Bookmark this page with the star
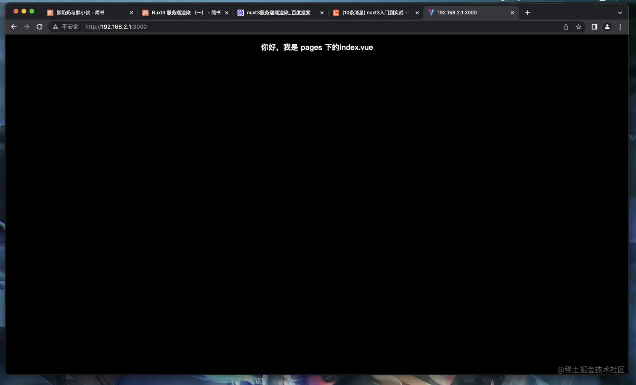Screen dimensions: 636x385 click(579, 27)
